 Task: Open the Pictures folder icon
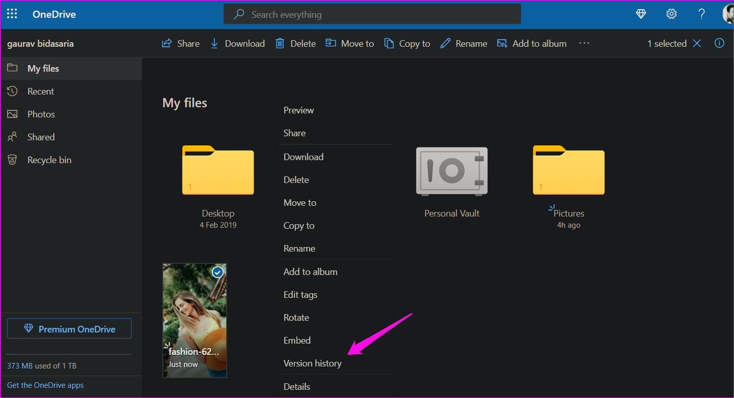568,170
